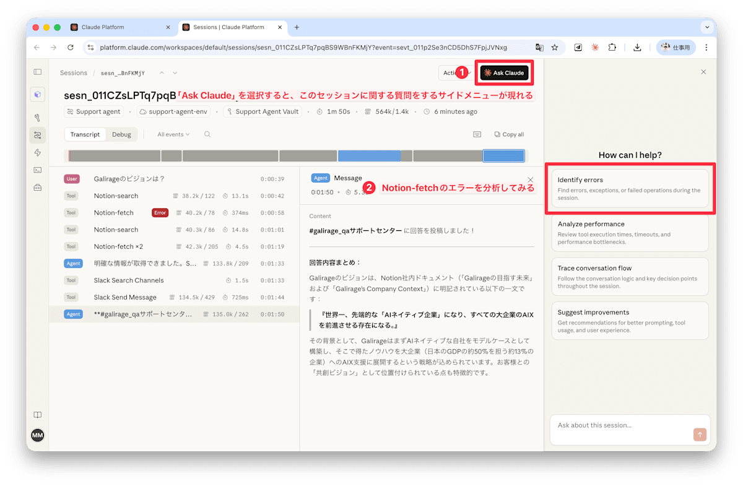Open the All events filter dropdown
Screen dimensions: 743x486
173,134
